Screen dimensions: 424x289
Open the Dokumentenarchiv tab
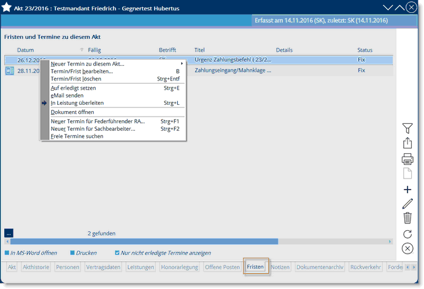click(320, 267)
